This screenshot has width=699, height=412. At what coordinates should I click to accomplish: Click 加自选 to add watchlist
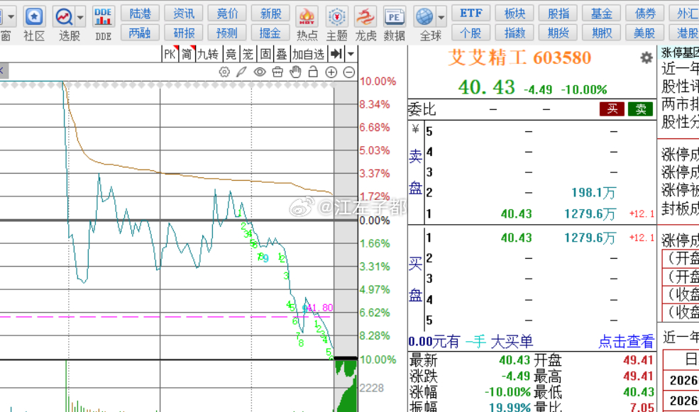pyautogui.click(x=308, y=55)
